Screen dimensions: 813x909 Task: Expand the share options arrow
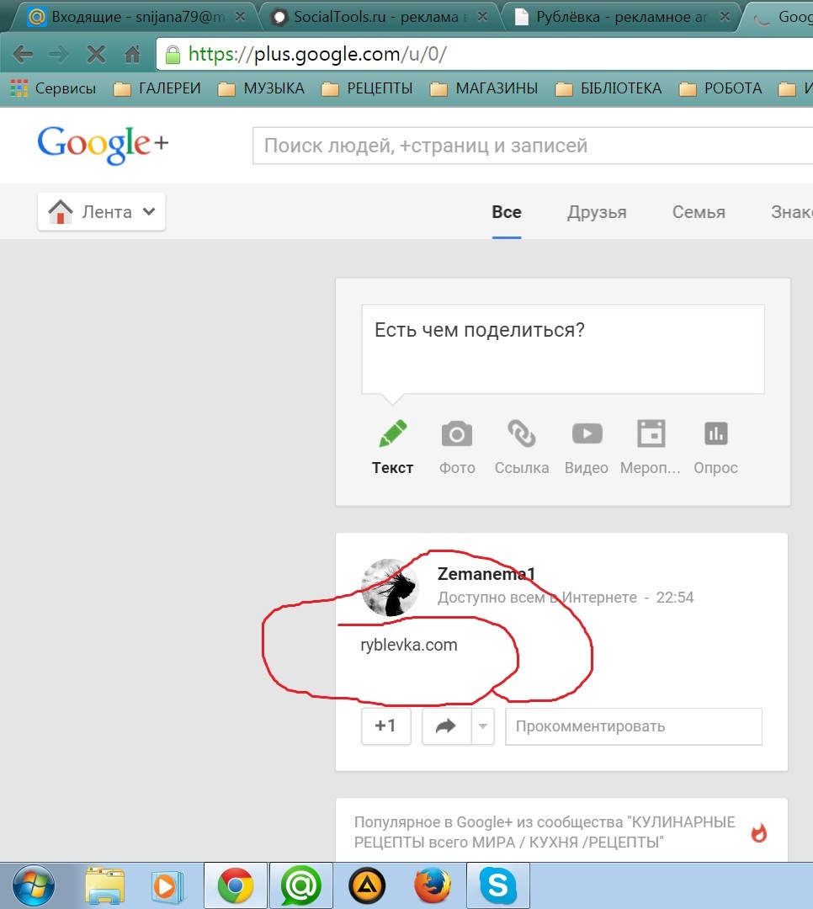[x=482, y=726]
